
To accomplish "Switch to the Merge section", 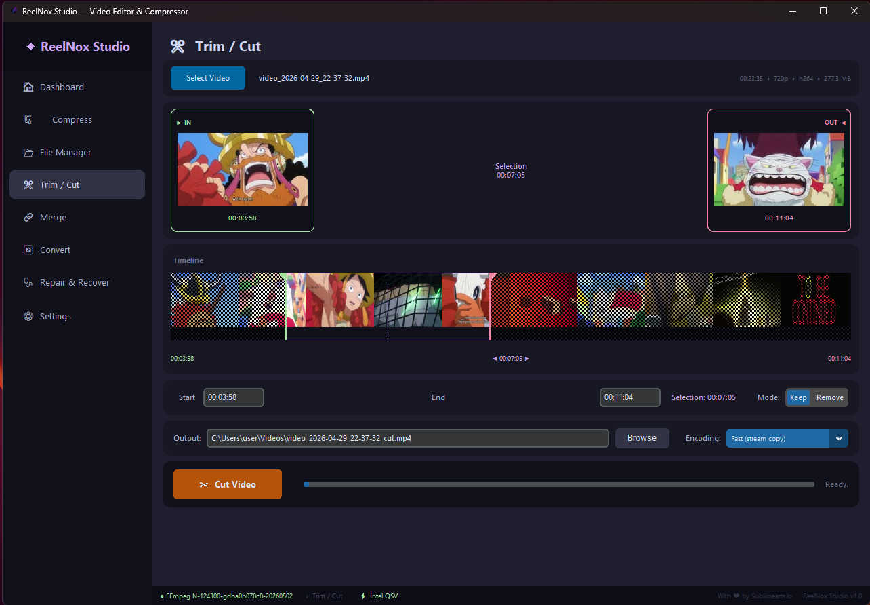I will pos(77,217).
